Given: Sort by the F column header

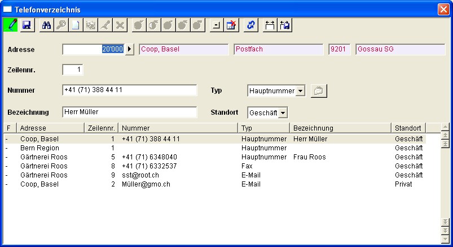Looking at the screenshot, I should [10, 128].
